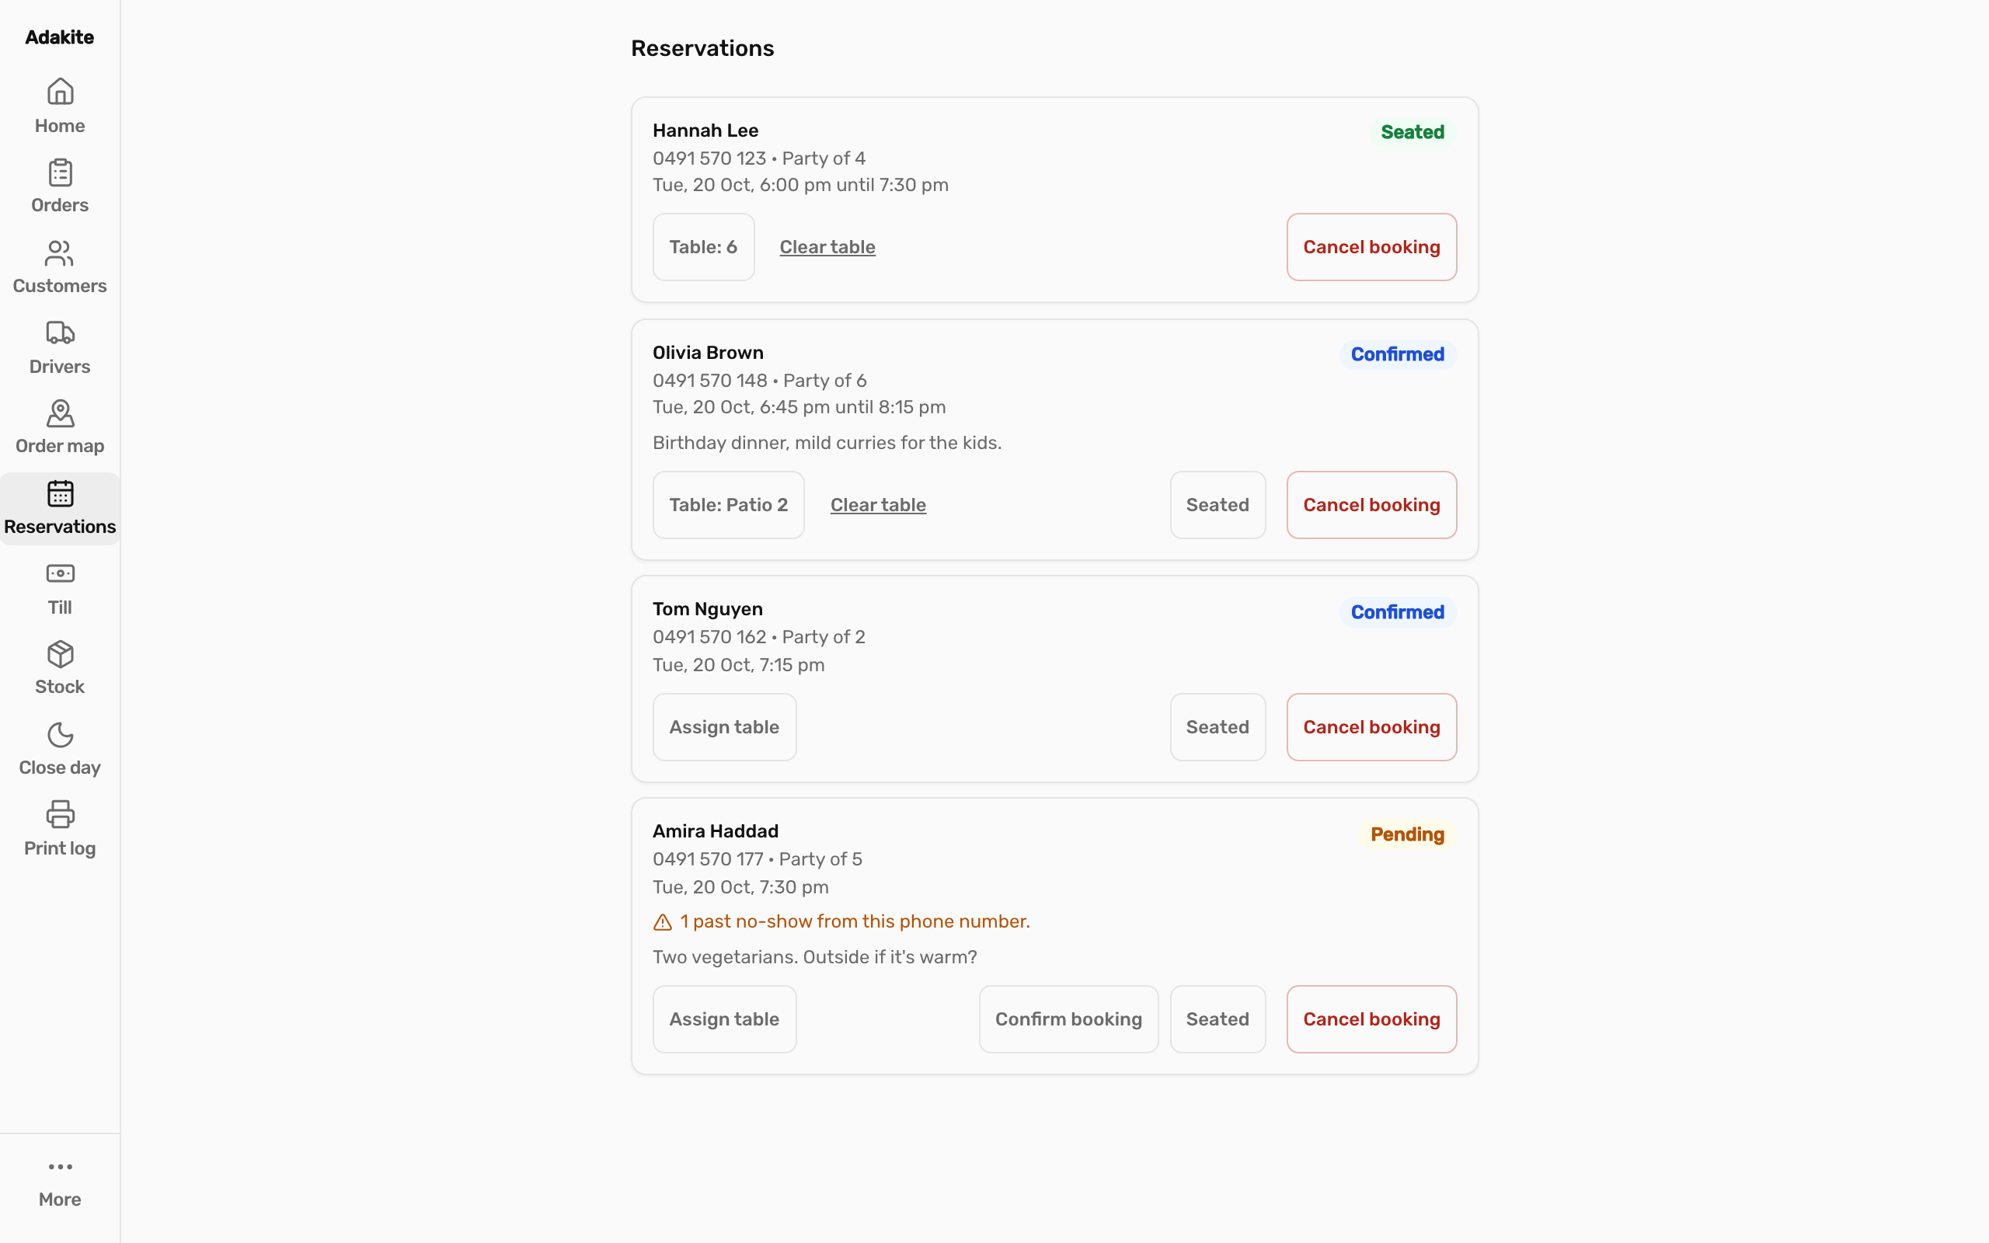Open Order map pin icon
This screenshot has height=1243, width=1989.
pos(60,413)
